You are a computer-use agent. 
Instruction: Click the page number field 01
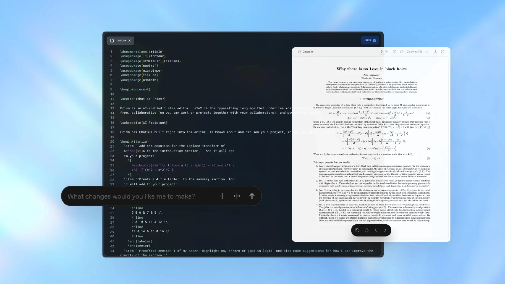[x=382, y=52]
